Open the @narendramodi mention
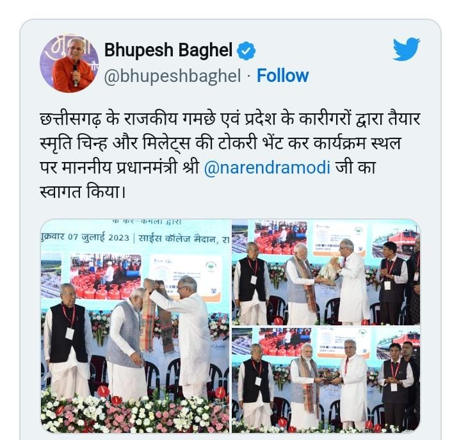This screenshot has width=461, height=440. (x=267, y=168)
